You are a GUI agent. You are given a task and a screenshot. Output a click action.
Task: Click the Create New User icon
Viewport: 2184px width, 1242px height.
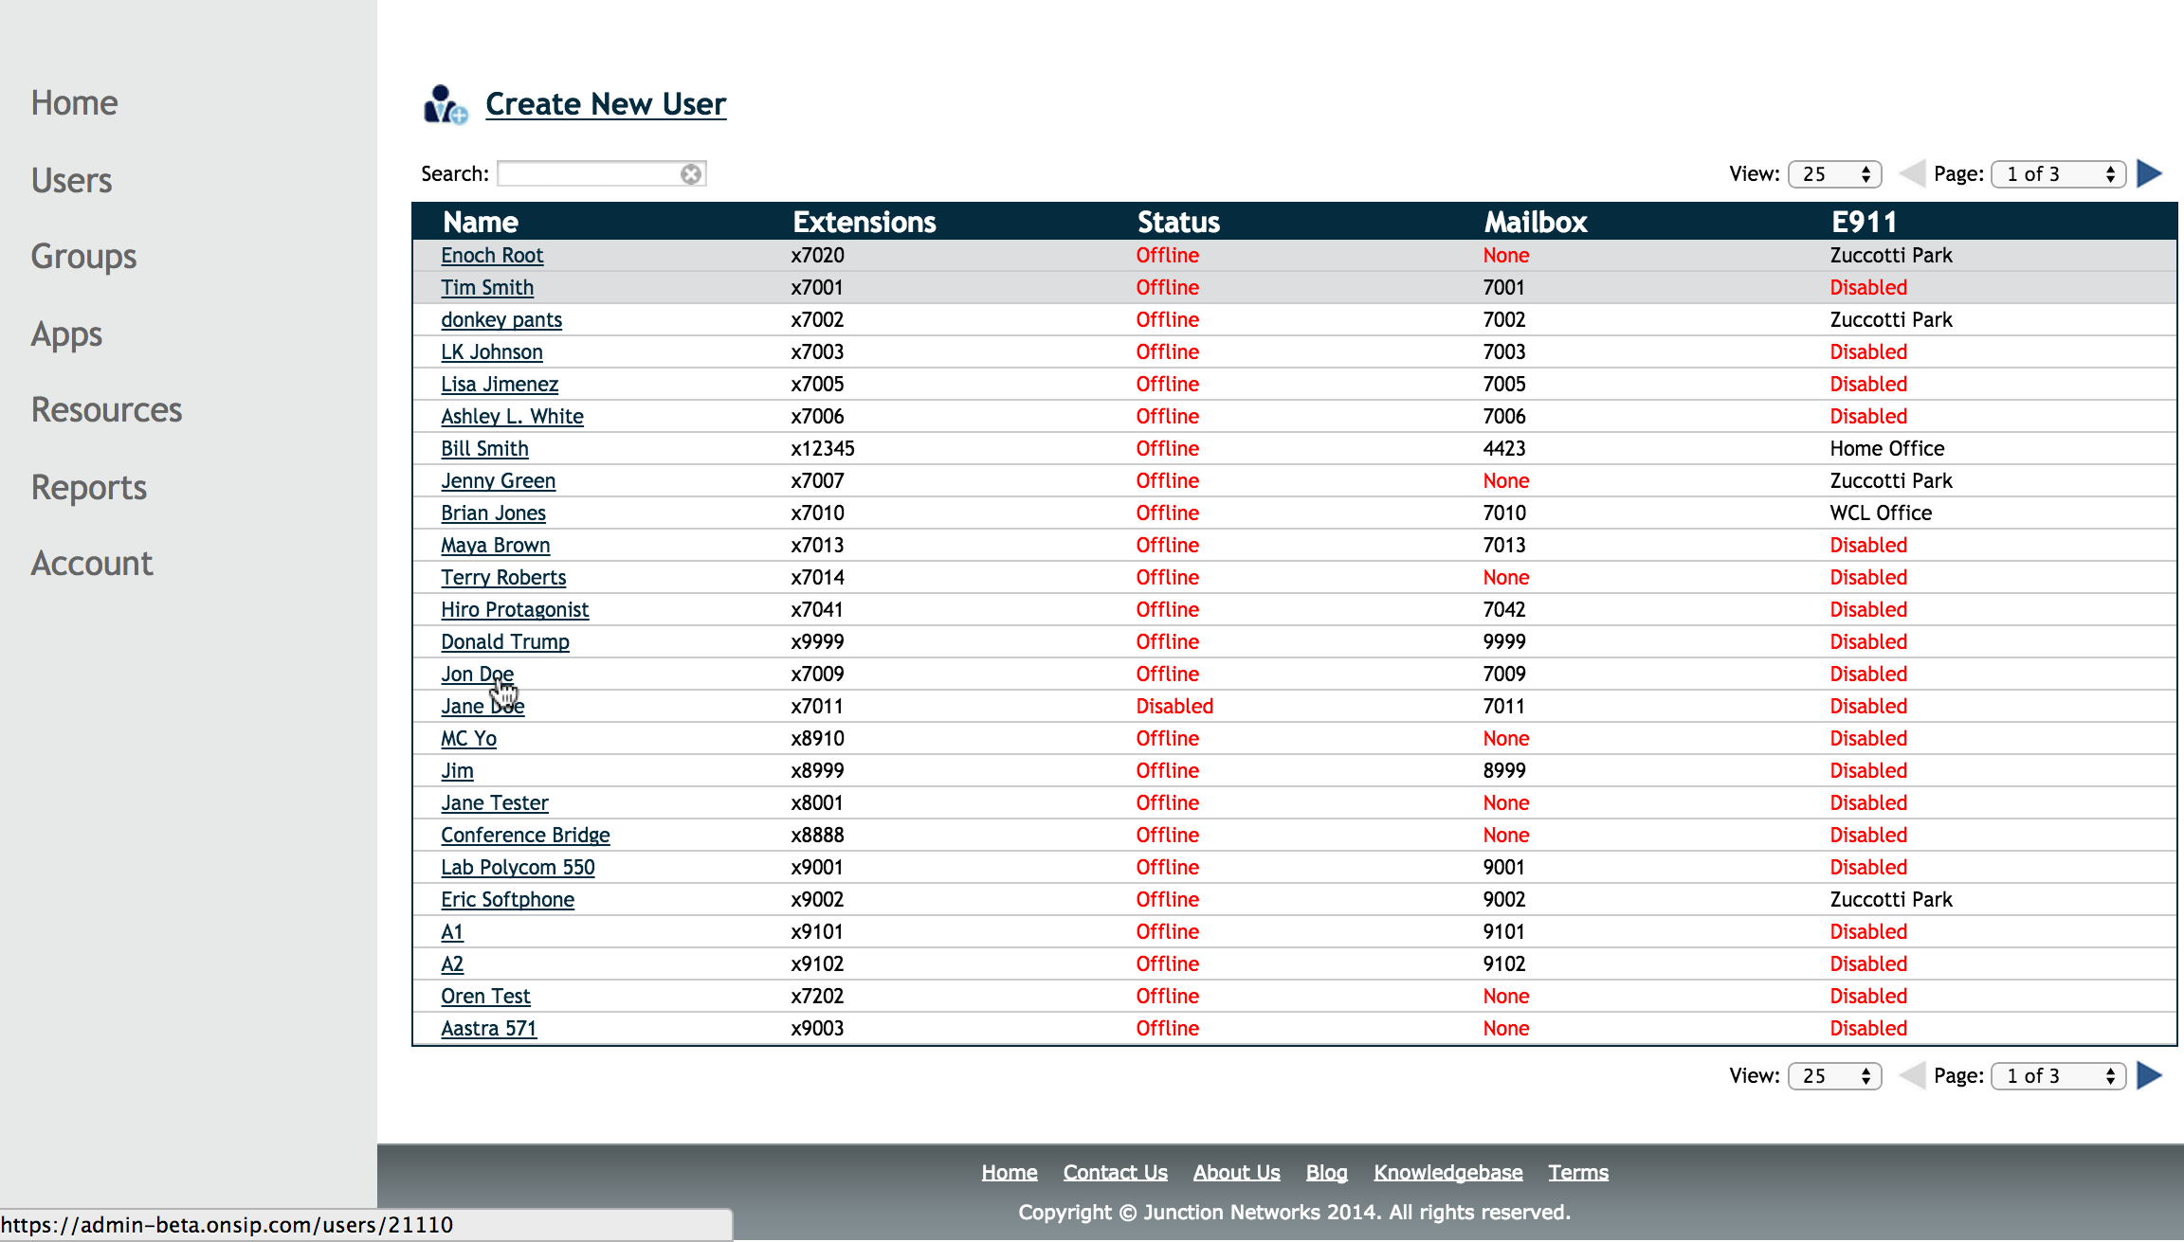(446, 105)
